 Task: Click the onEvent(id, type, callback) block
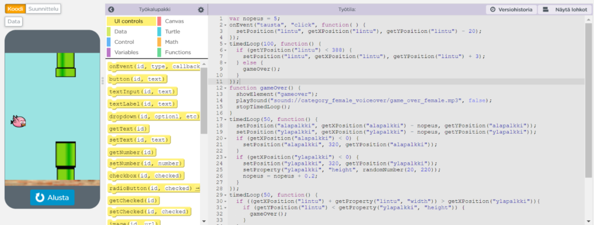click(154, 67)
